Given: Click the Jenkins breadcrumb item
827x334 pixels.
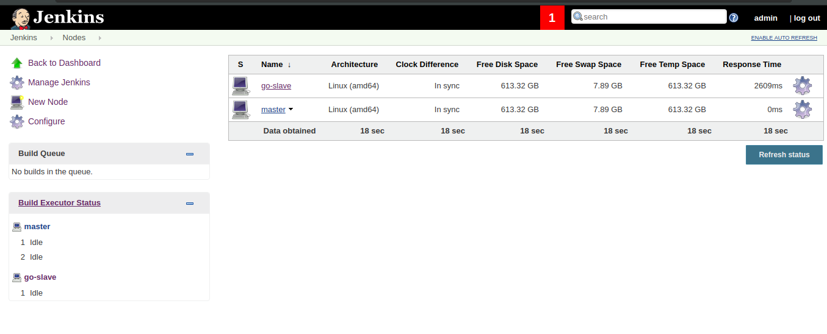Looking at the screenshot, I should pyautogui.click(x=24, y=38).
